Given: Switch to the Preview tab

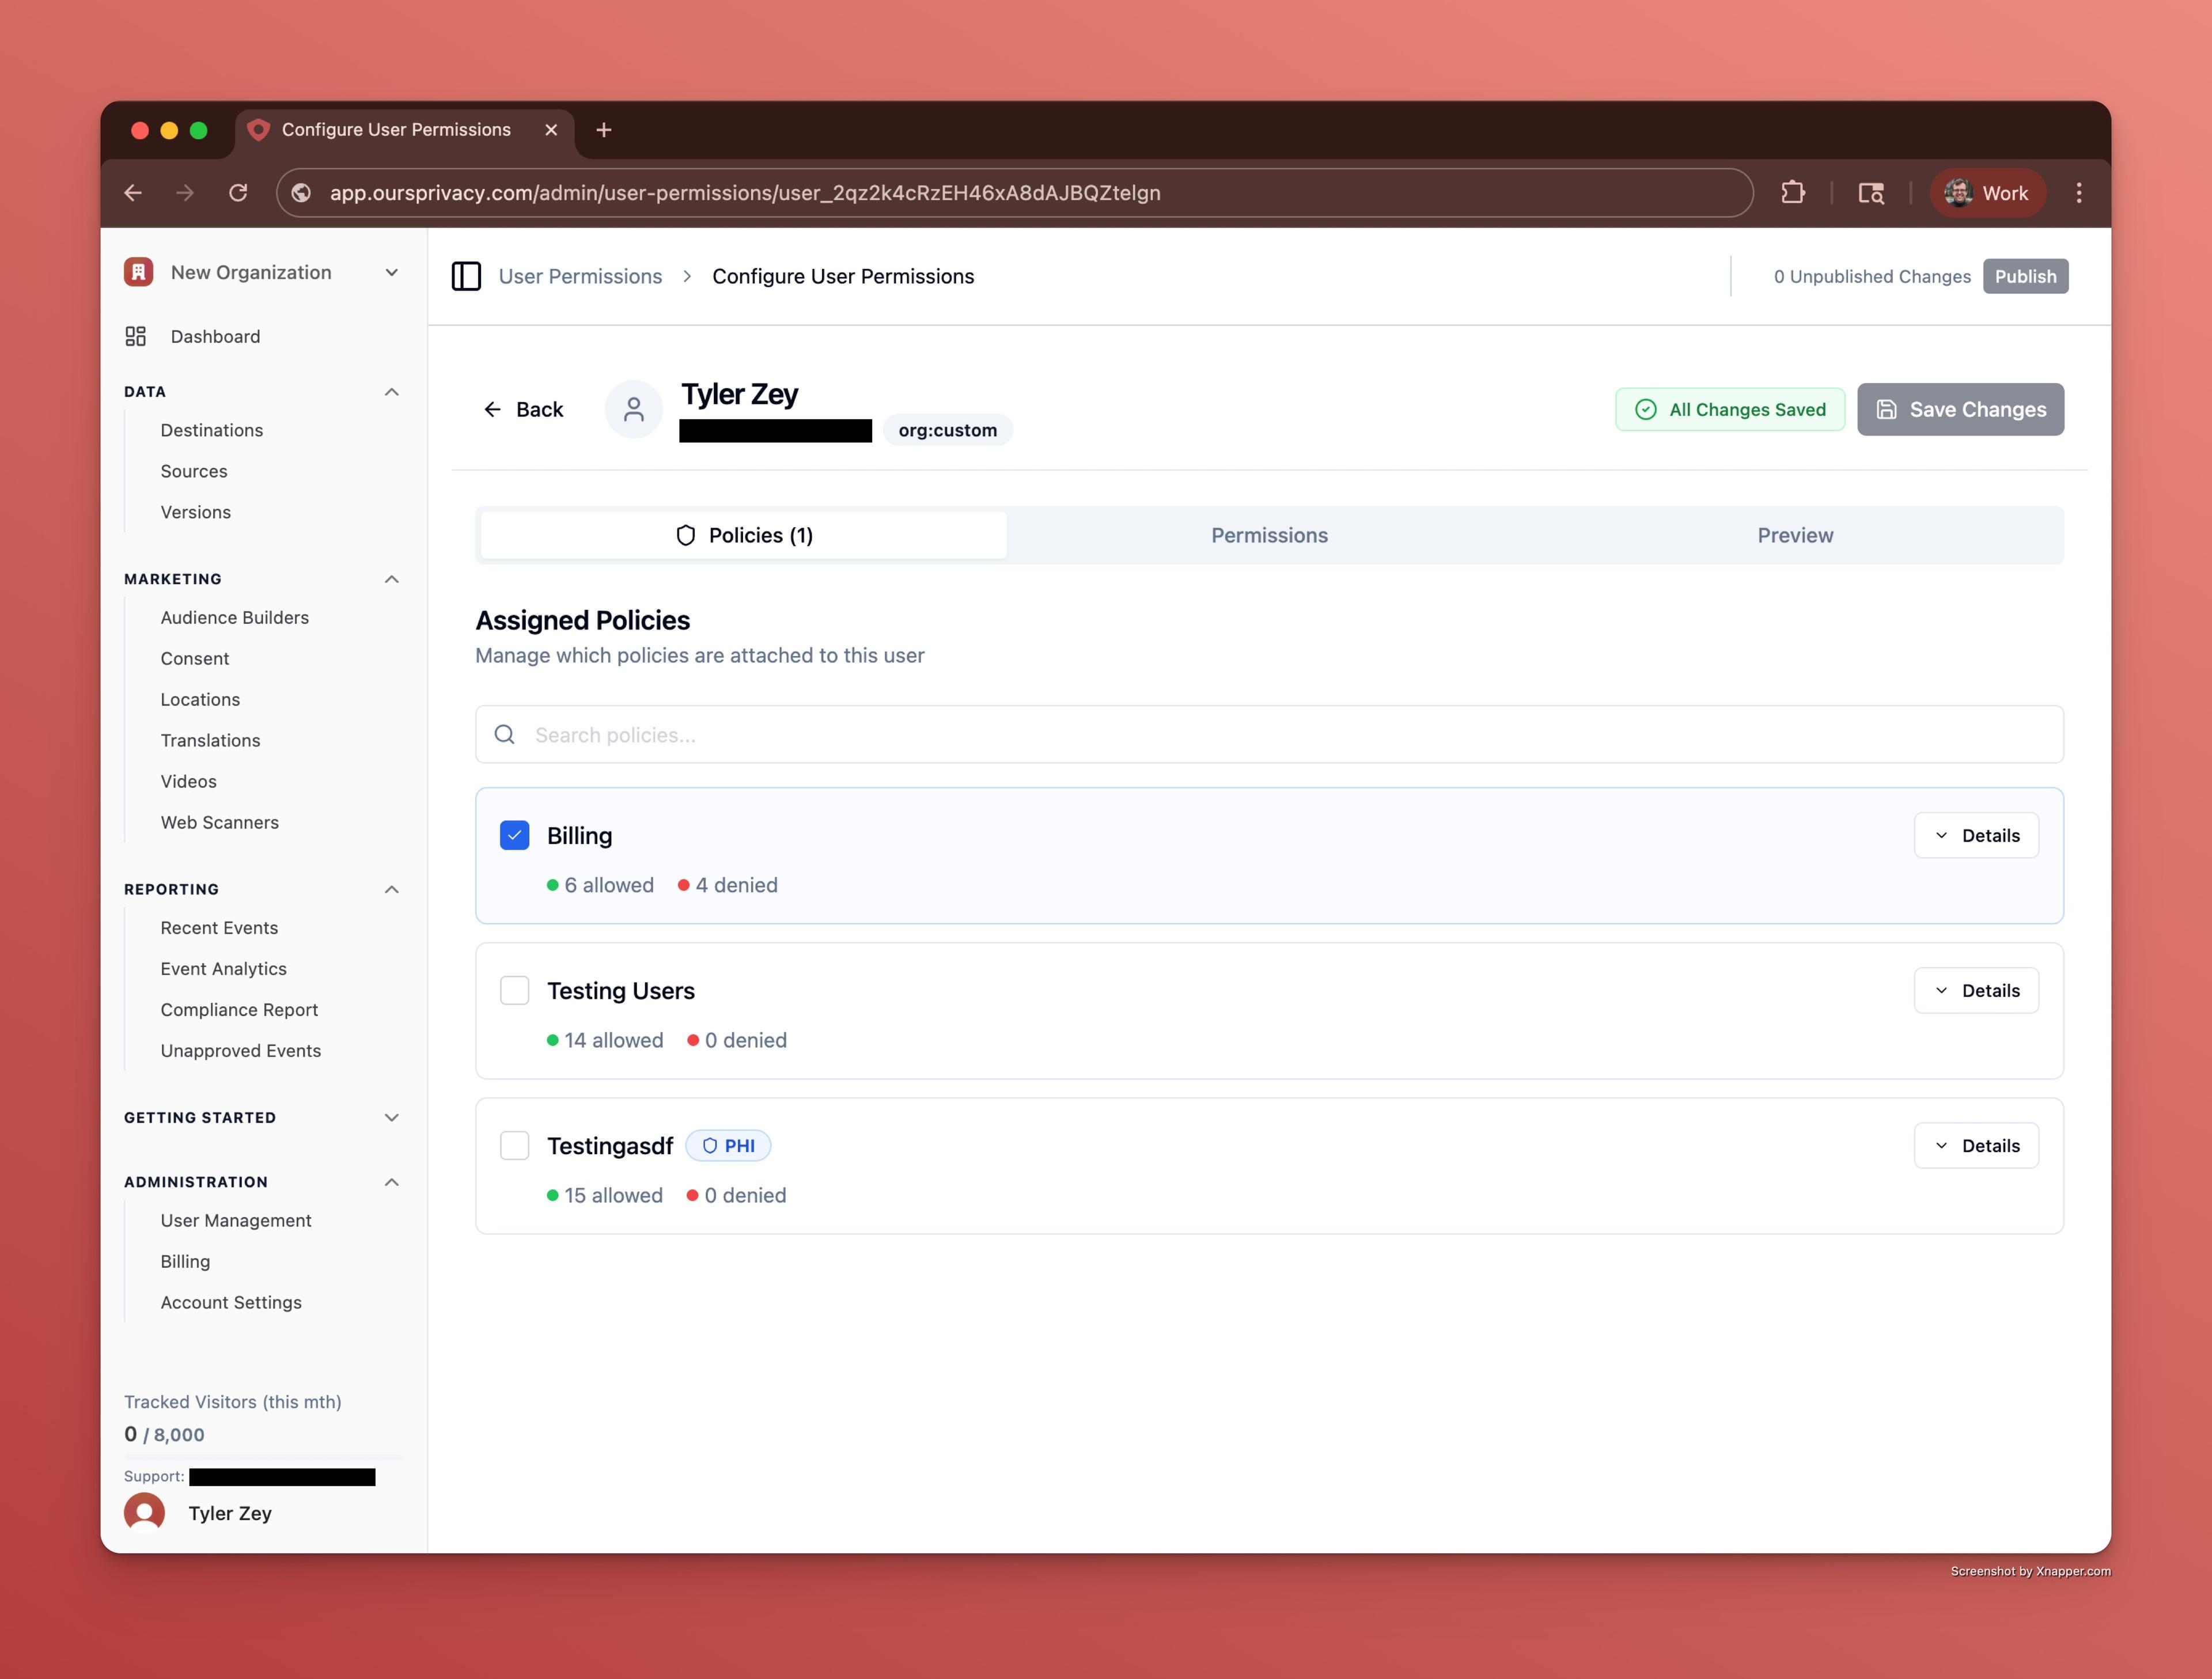Looking at the screenshot, I should [x=1794, y=535].
